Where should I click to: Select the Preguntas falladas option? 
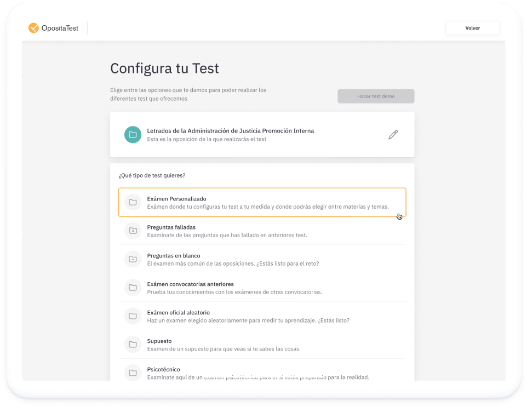[262, 231]
